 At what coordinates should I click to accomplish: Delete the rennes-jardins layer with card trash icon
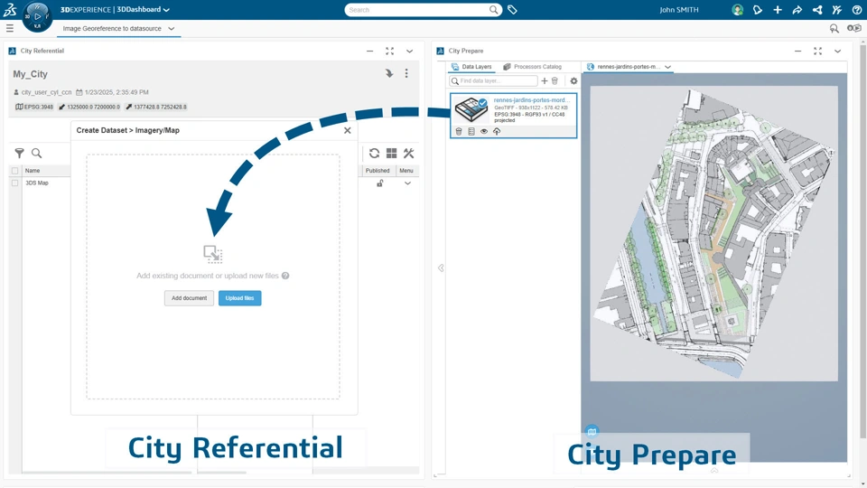459,132
